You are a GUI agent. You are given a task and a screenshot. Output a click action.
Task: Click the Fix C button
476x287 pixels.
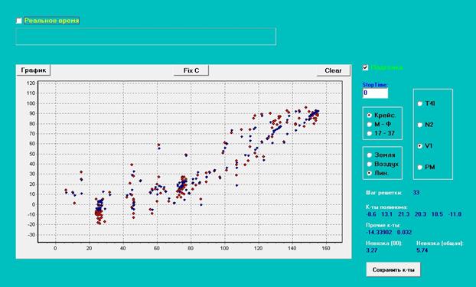[191, 70]
